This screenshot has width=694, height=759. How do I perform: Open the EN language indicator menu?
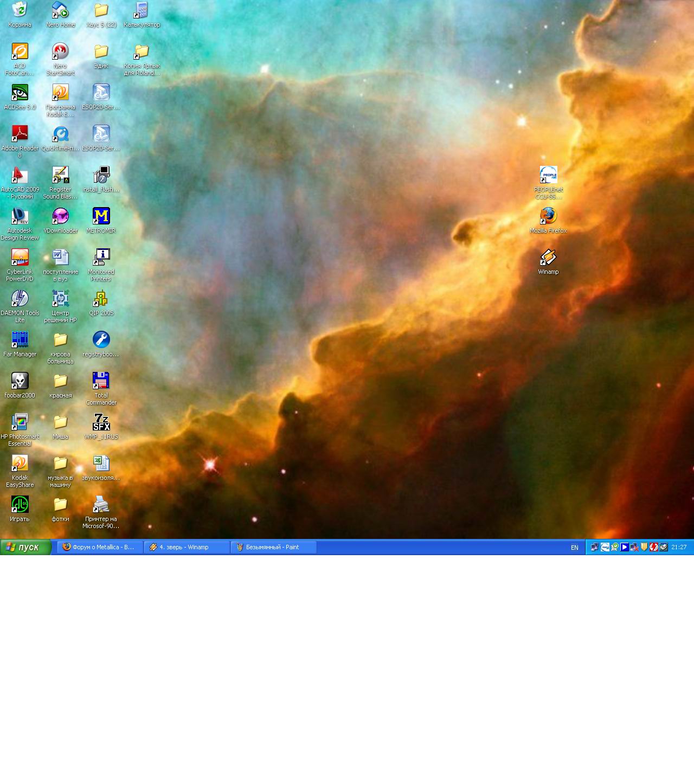tap(574, 548)
